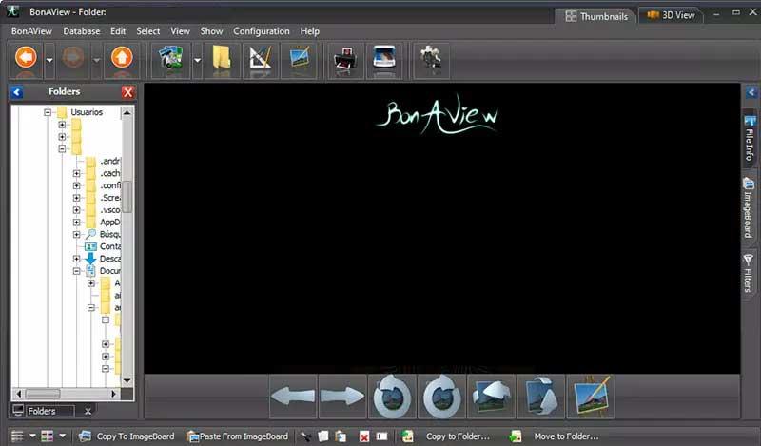
Task: Click the printer icon in toolbar
Action: tap(345, 61)
